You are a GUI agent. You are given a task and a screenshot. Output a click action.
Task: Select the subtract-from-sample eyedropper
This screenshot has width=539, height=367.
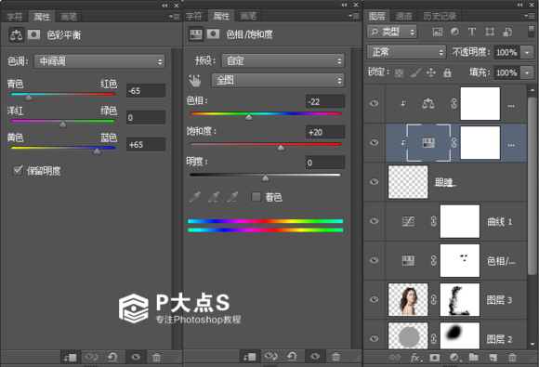coord(232,197)
